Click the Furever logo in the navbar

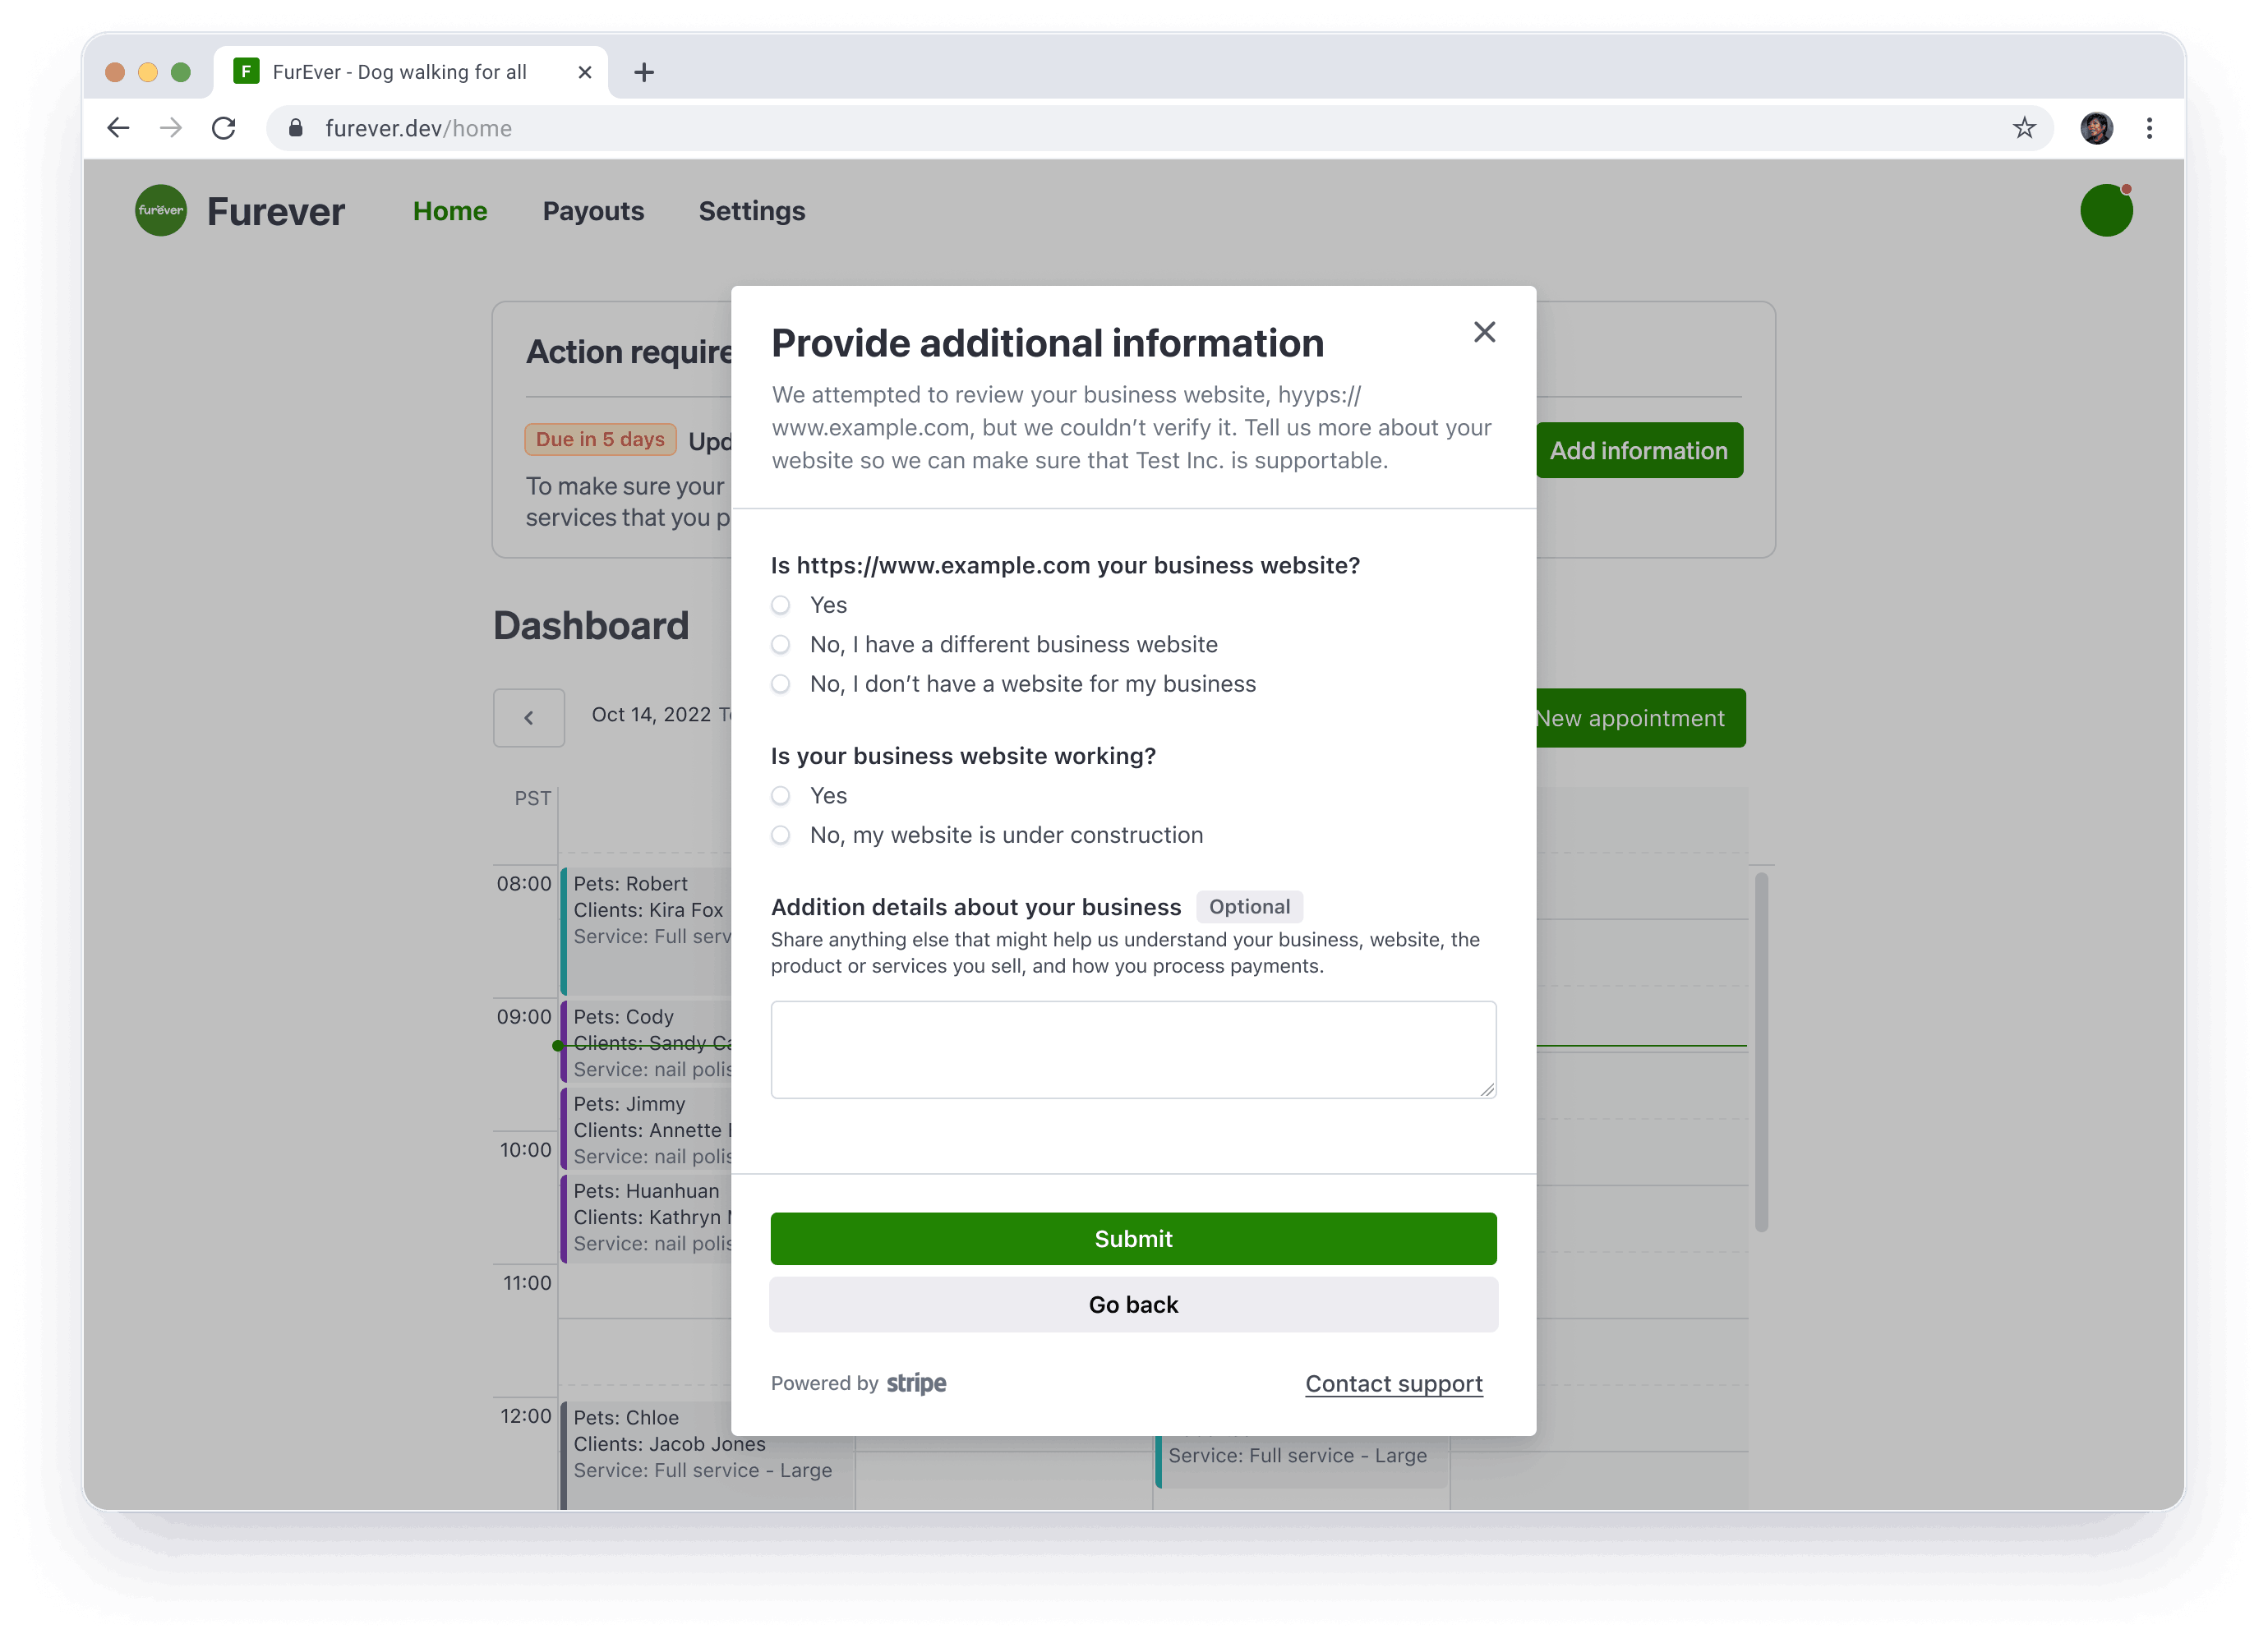point(160,210)
